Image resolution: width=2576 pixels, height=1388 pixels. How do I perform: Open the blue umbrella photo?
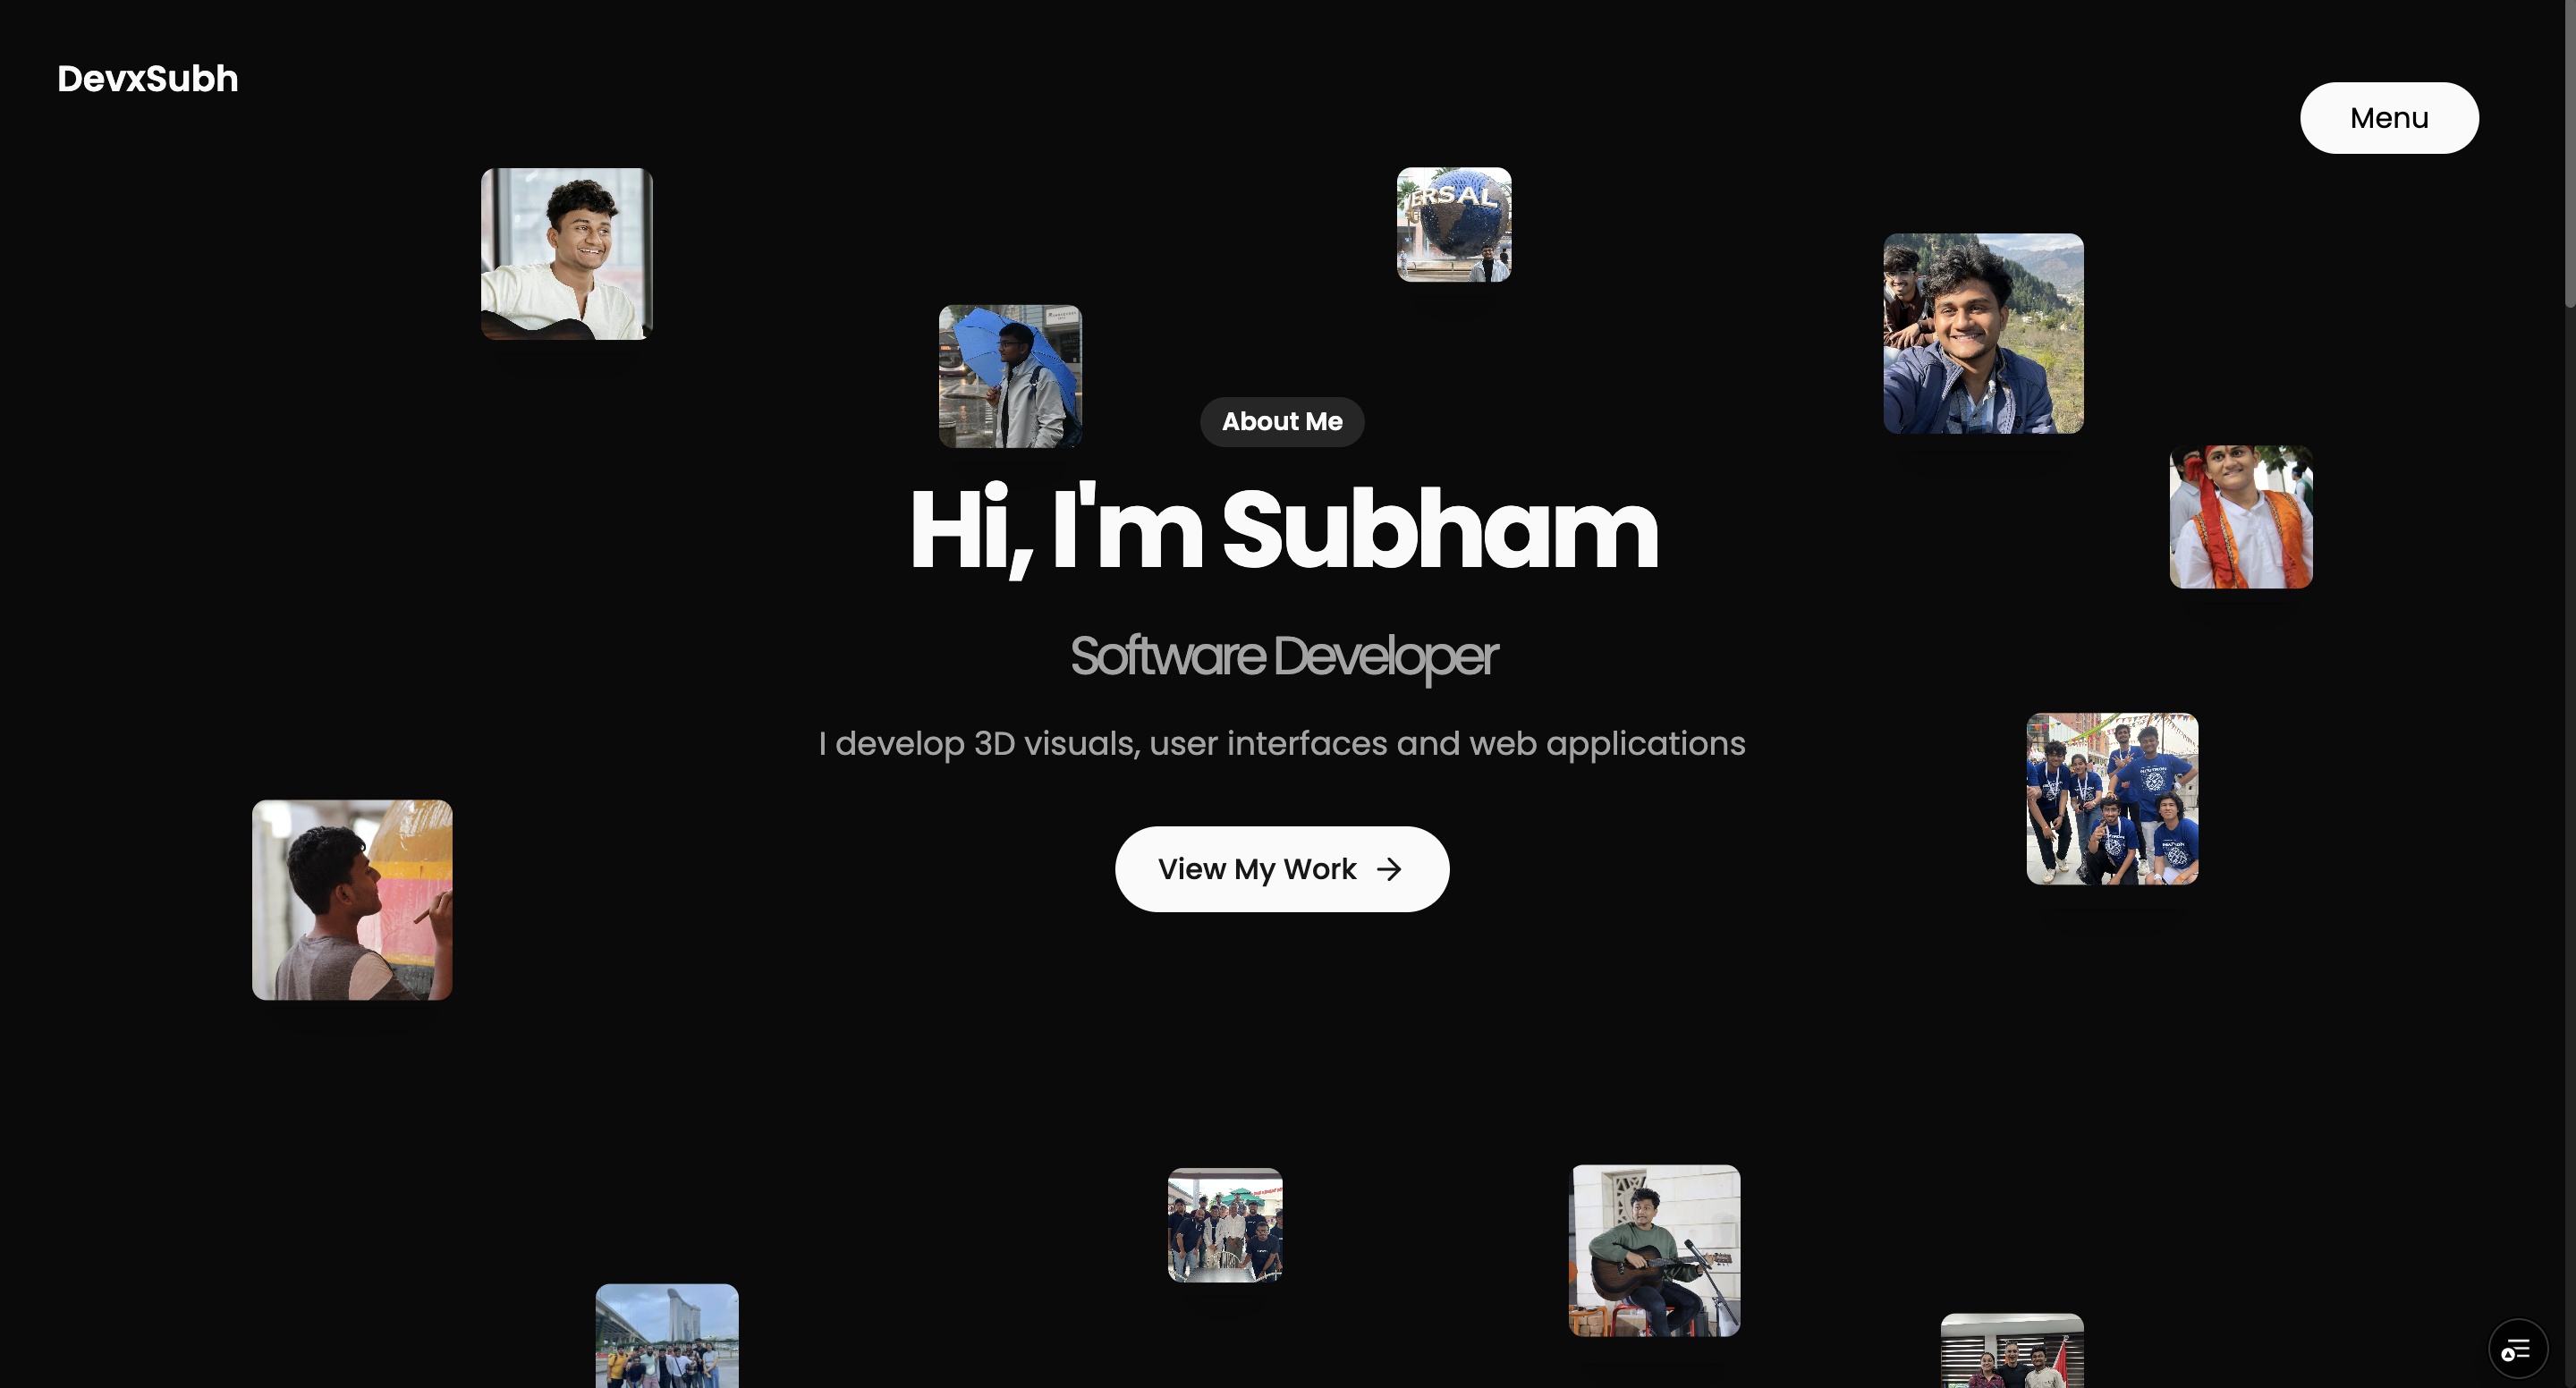(x=1010, y=377)
